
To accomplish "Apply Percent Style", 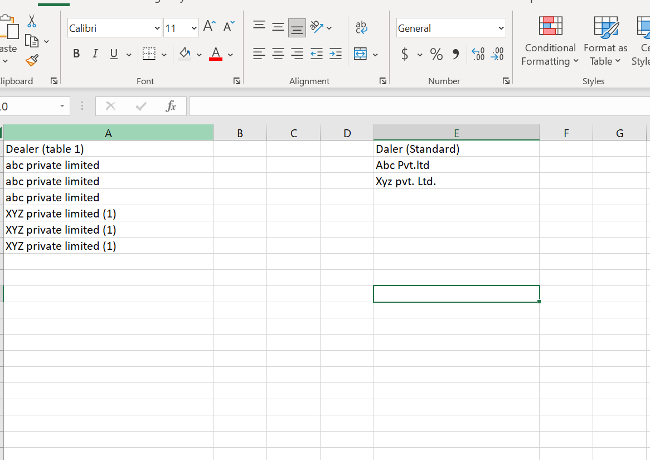I will [436, 54].
